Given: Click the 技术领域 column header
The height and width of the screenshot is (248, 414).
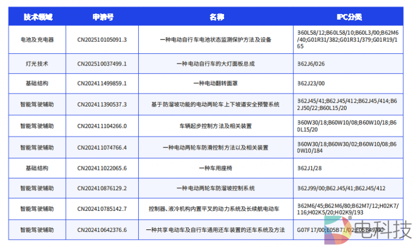Looking at the screenshot, I should (37, 17).
